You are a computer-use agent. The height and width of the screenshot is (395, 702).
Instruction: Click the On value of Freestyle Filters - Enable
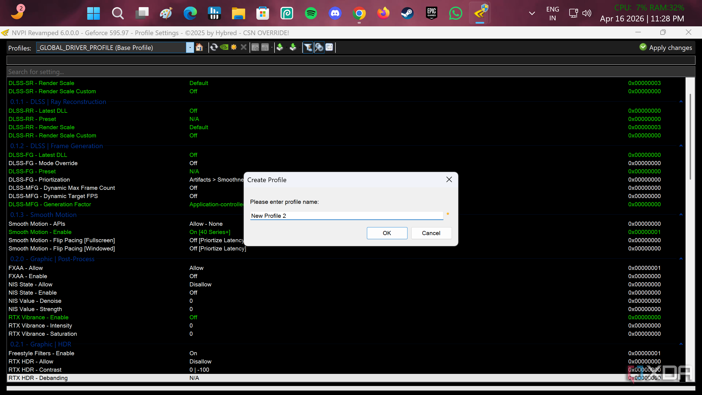(x=193, y=353)
